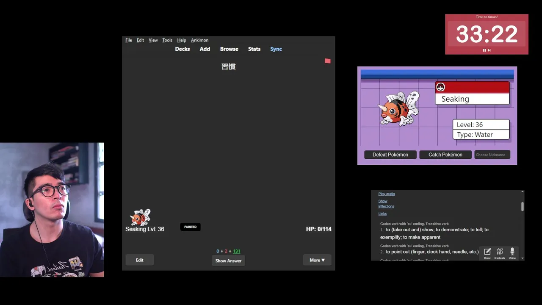Screen dimensions: 542x305
Task: Click the red flag on the card
Action: point(327,61)
